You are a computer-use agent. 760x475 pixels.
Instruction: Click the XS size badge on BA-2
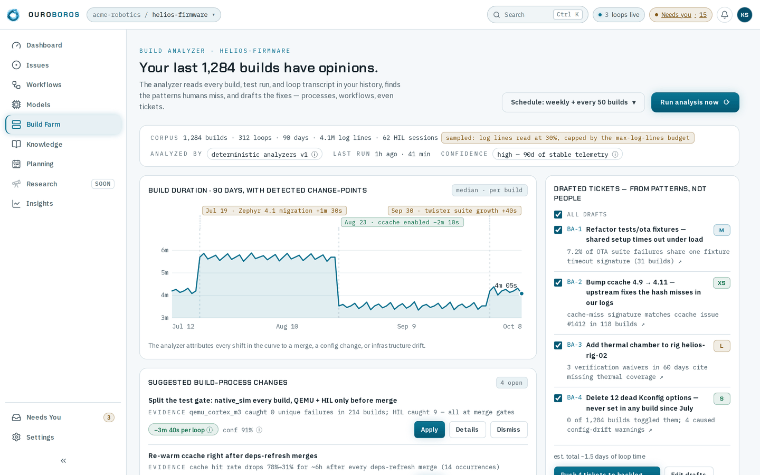coord(721,283)
